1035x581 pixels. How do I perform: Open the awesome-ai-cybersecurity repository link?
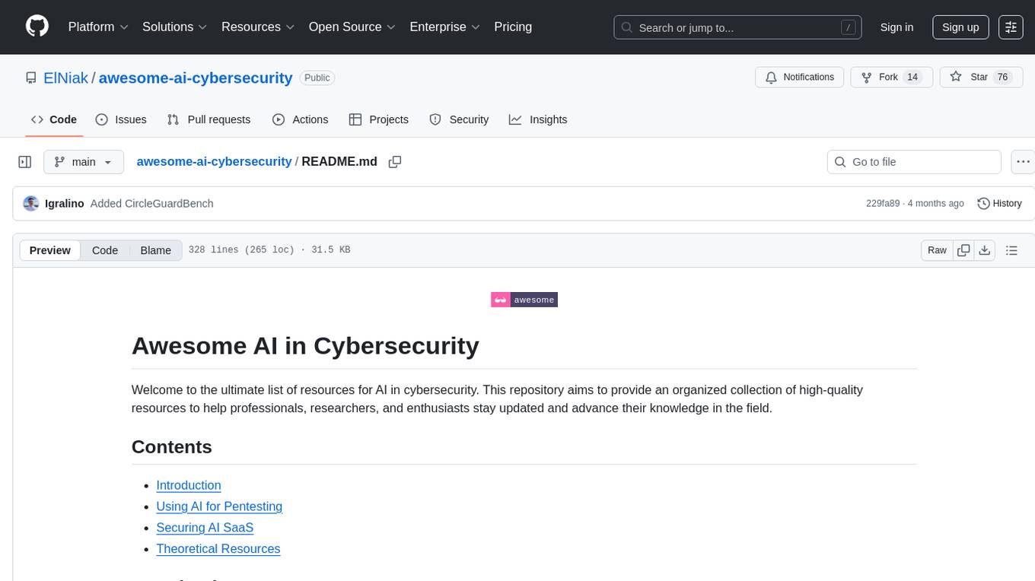tap(196, 78)
